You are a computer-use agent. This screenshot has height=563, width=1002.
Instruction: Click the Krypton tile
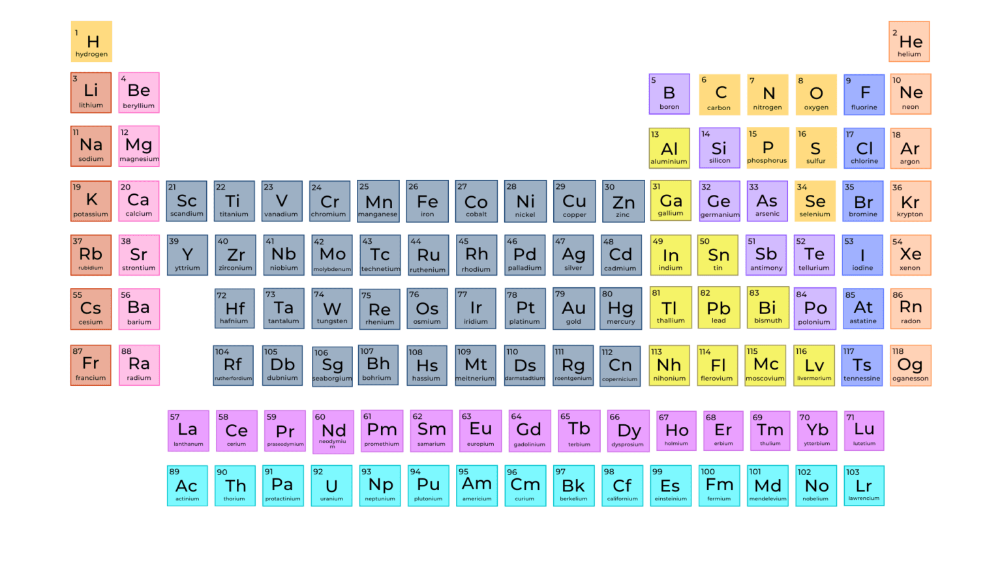click(x=911, y=201)
